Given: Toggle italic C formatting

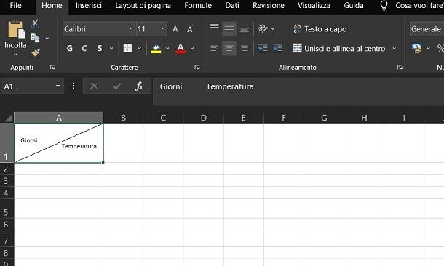Looking at the screenshot, I should coord(84,49).
